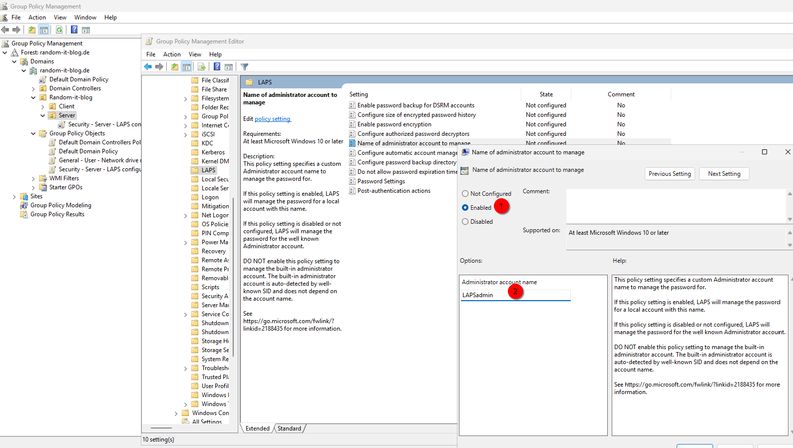Click the Group Policy Results icon
The height and width of the screenshot is (448, 793).
[x=24, y=214]
